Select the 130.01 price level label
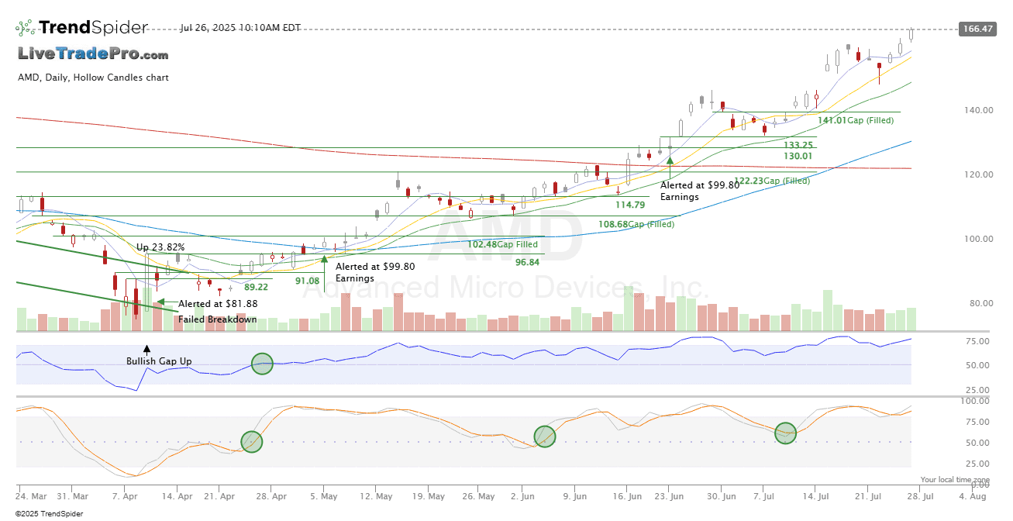Image resolution: width=1013 pixels, height=521 pixels. (798, 156)
